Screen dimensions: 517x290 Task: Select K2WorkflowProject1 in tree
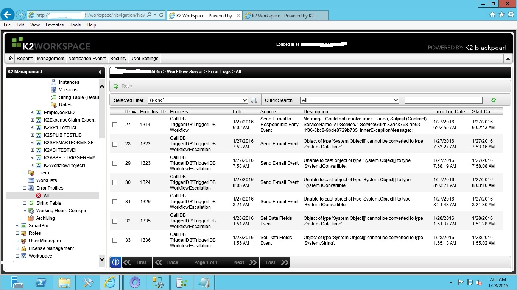point(64,165)
